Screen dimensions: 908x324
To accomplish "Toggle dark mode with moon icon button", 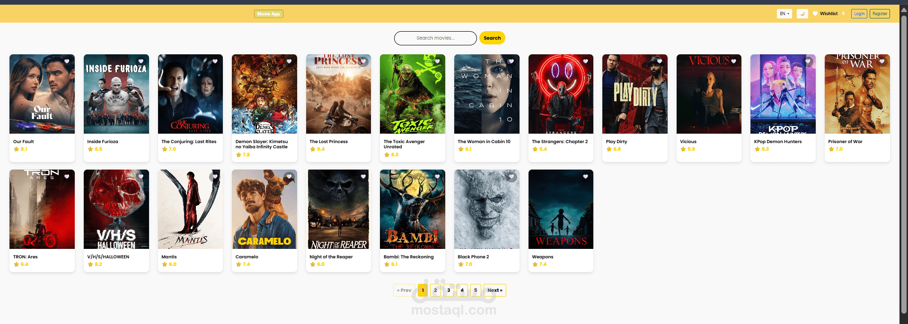I will click(802, 14).
